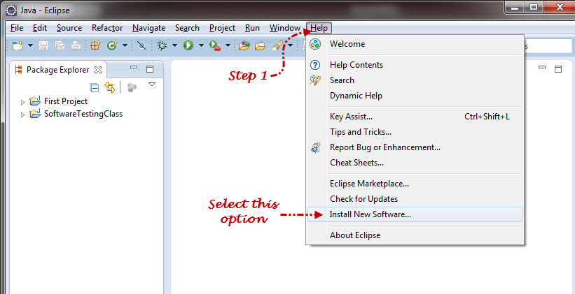Open the Navigate menu
The image size is (575, 294).
(149, 28)
